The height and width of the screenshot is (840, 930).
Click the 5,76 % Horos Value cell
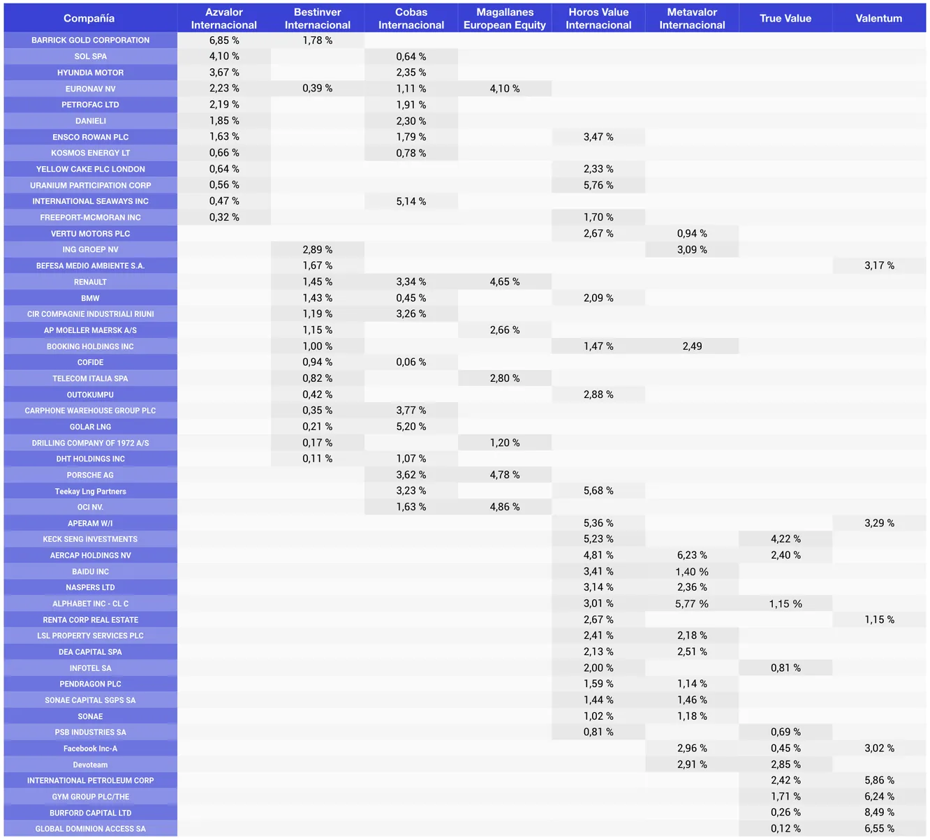(598, 185)
